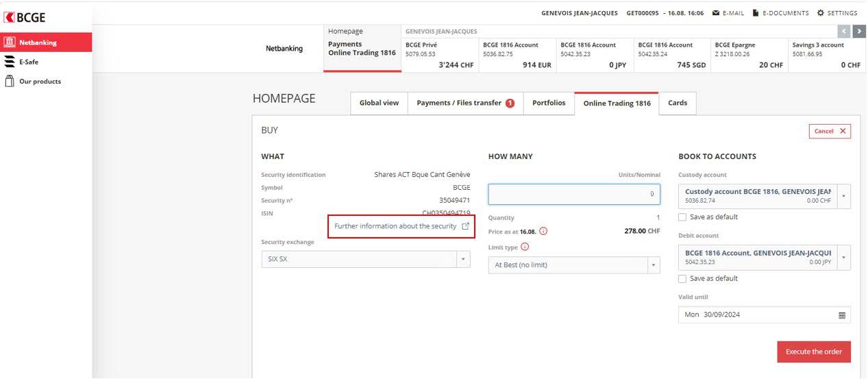
Task: Open the Debit account dropdown
Action: point(765,257)
